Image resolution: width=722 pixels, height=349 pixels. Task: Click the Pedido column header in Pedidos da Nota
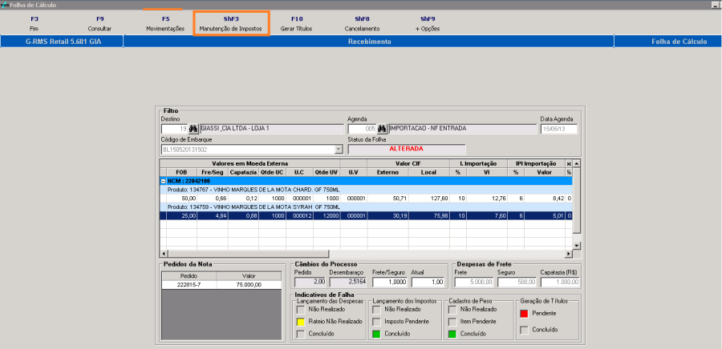coord(189,276)
